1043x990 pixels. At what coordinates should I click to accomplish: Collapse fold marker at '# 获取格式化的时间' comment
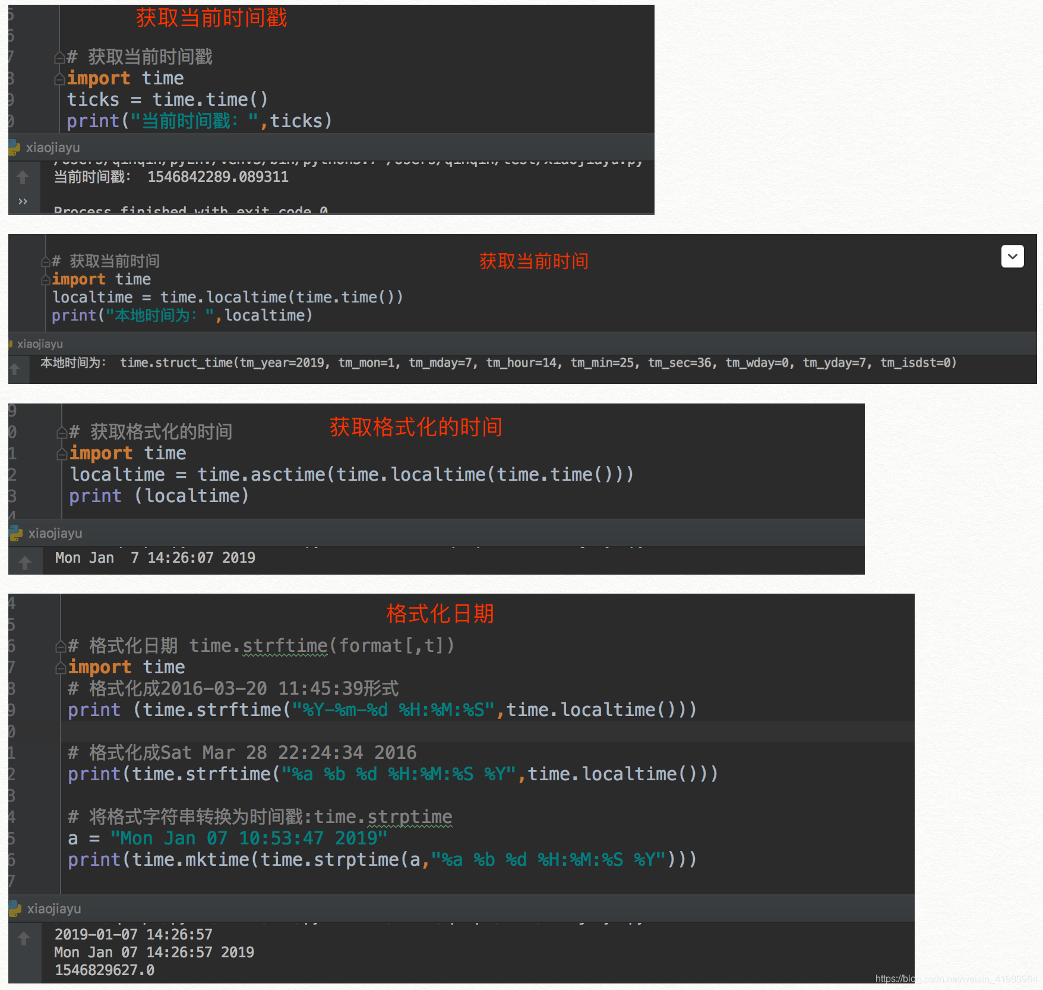click(x=62, y=432)
